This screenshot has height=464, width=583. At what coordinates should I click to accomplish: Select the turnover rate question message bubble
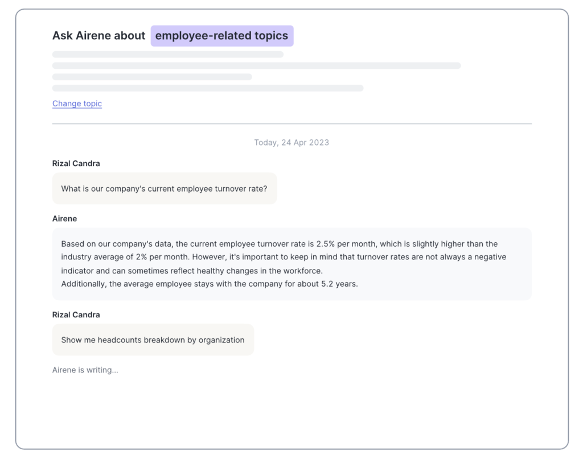(x=165, y=189)
